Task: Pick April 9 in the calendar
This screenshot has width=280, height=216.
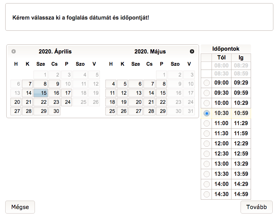Action: pyautogui.click(x=54, y=84)
